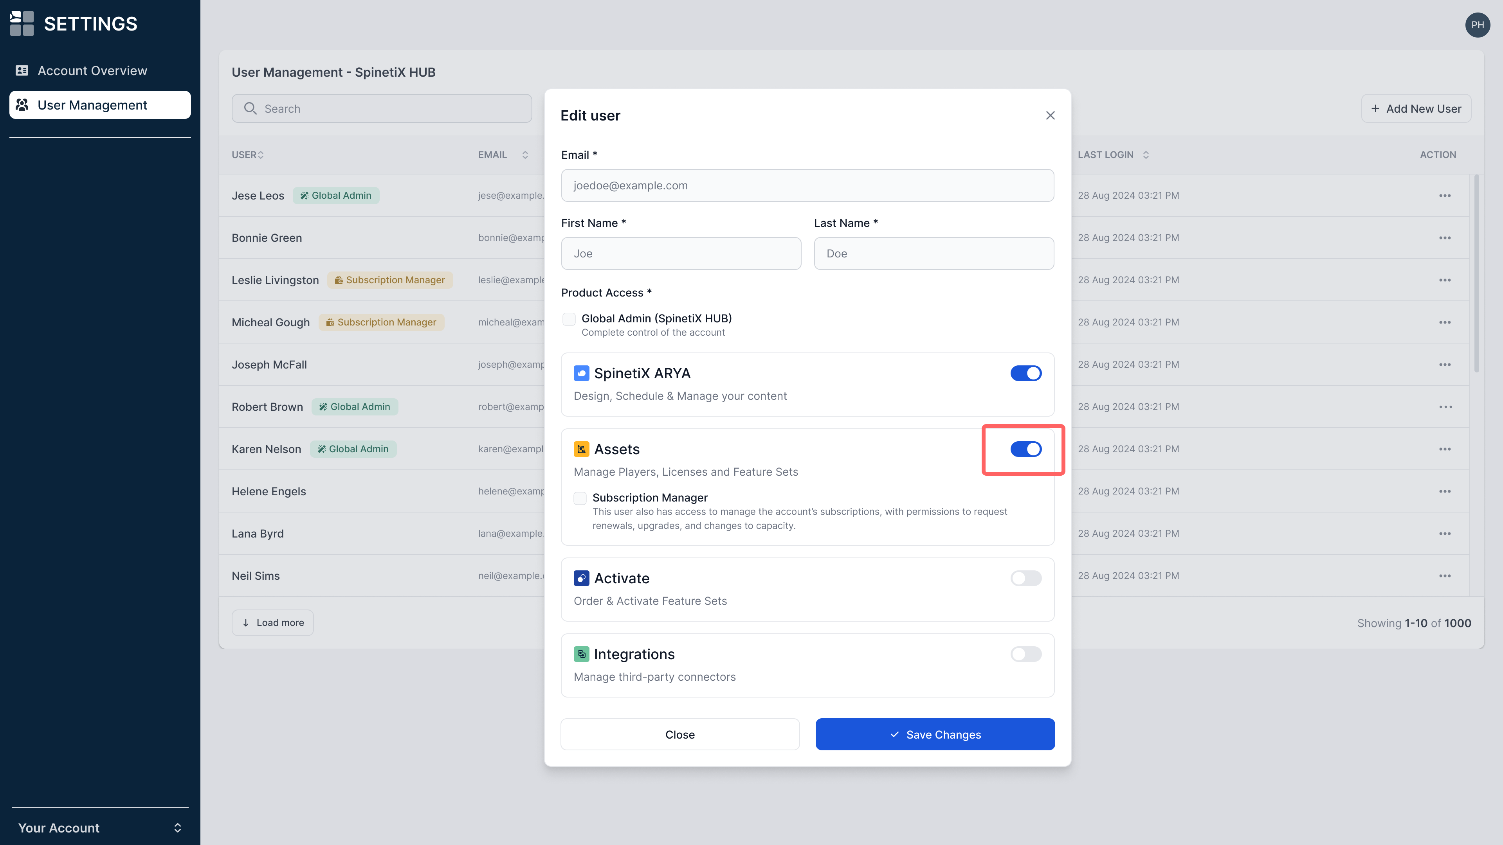Click Global Admin badge next to Jese Leos
This screenshot has width=1503, height=845.
[336, 195]
